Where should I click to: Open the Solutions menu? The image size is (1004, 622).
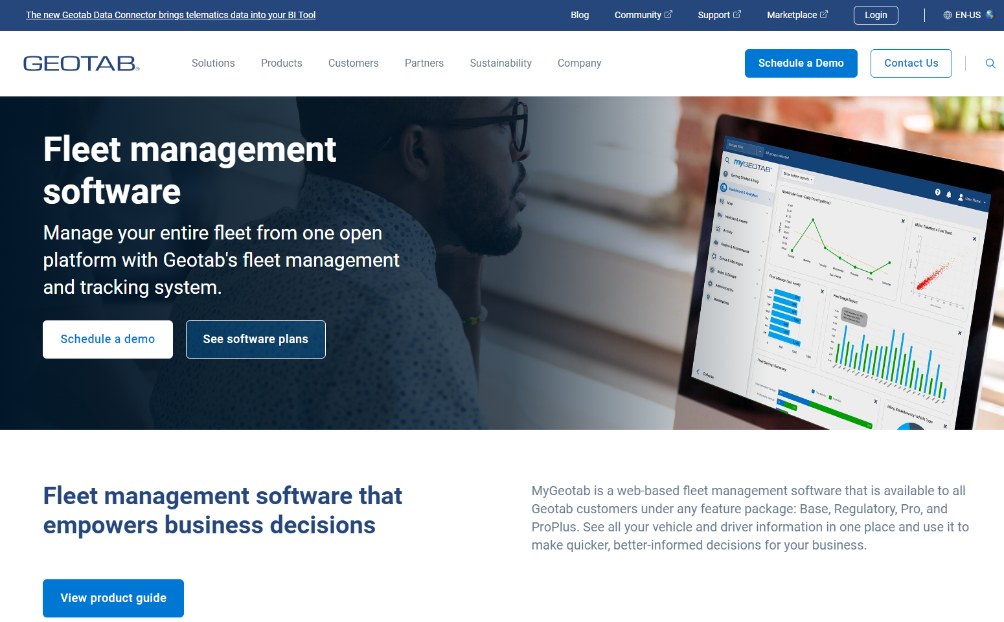213,63
